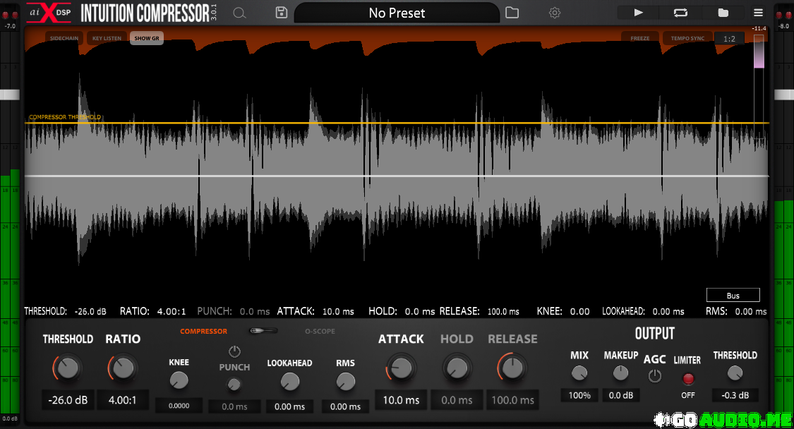This screenshot has height=429, width=794.
Task: Click the RELEASE: 100.0 ms readout
Action: (x=479, y=311)
